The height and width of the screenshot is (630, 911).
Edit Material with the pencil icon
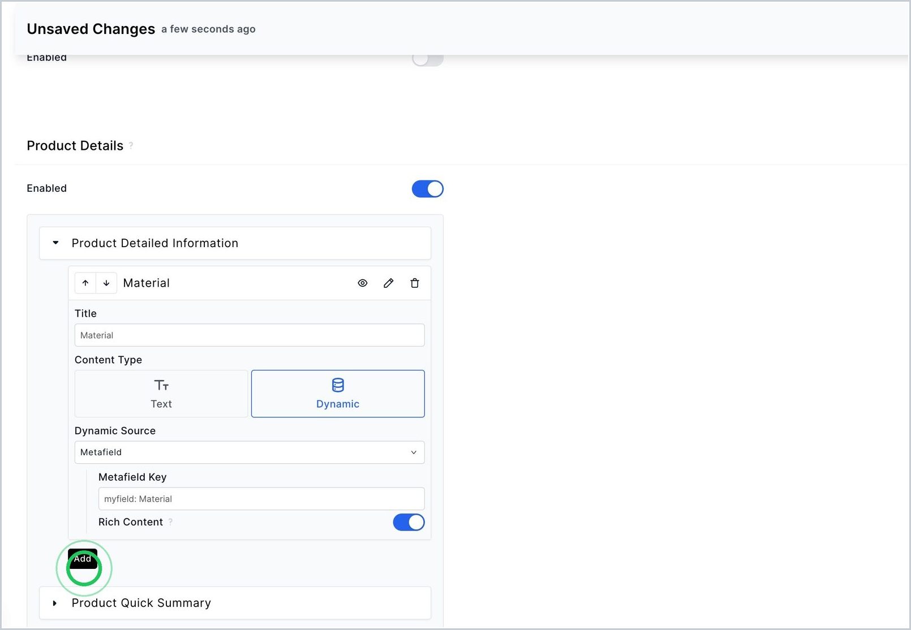point(389,283)
